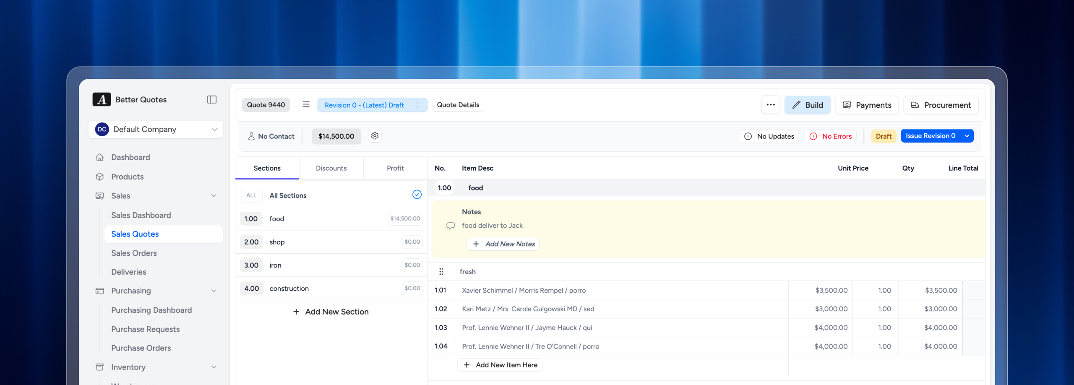Image resolution: width=1074 pixels, height=385 pixels.
Task: Click the Dashboard home icon in sidebar
Action: [100, 157]
